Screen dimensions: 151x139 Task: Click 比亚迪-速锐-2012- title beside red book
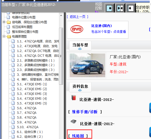(x=97, y=100)
